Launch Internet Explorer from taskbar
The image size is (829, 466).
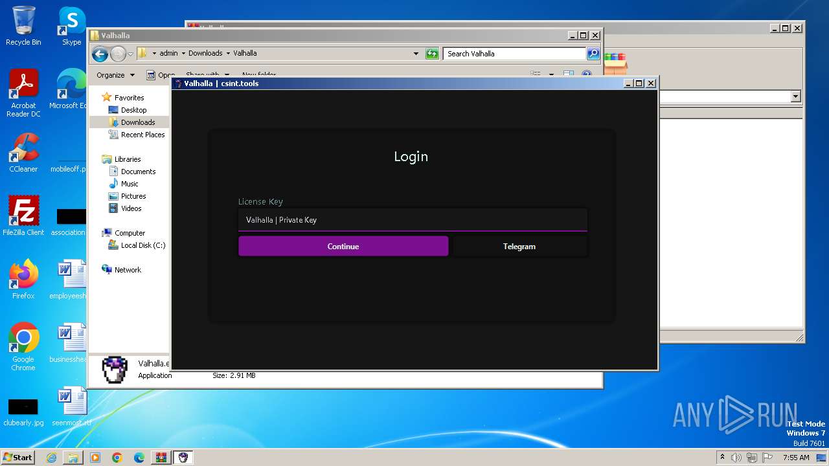pos(51,458)
